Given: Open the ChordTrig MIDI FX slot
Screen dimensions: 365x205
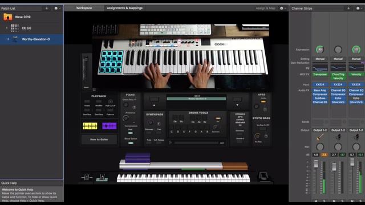Looking at the screenshot, I should pos(338,75).
